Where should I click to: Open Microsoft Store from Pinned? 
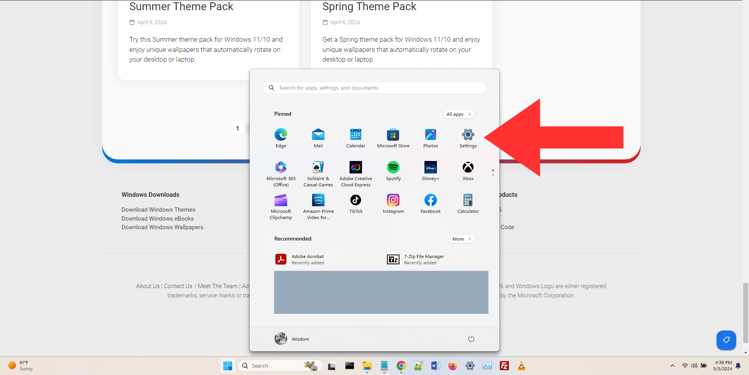click(x=393, y=138)
